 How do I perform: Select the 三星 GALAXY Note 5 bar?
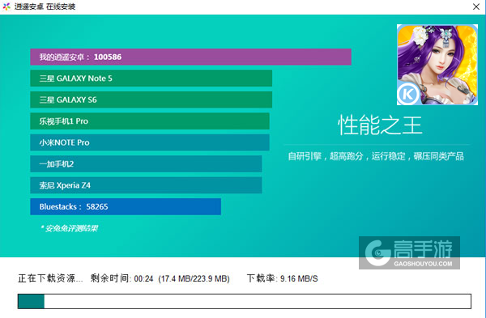tap(151, 78)
